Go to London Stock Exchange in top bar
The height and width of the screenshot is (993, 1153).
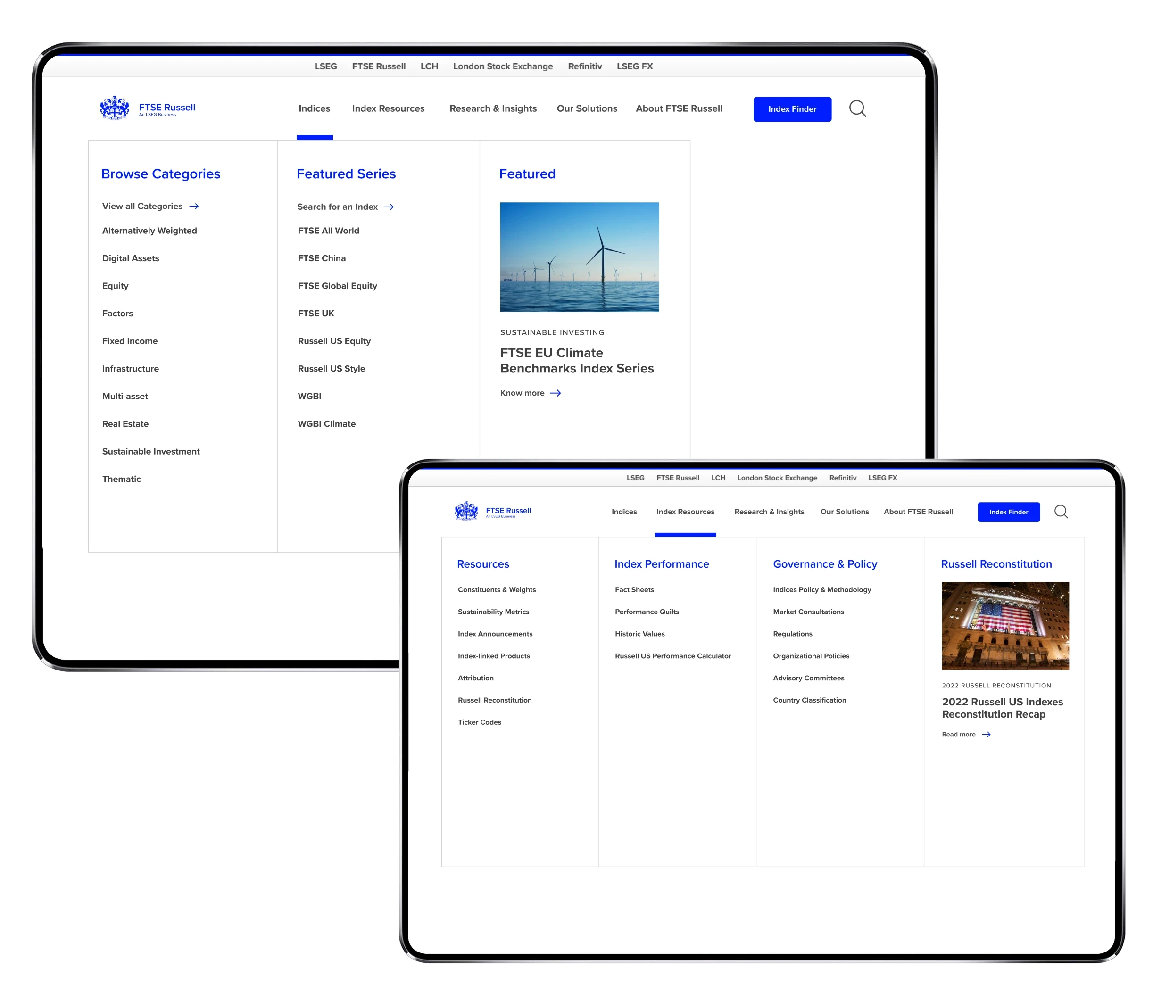tap(503, 66)
